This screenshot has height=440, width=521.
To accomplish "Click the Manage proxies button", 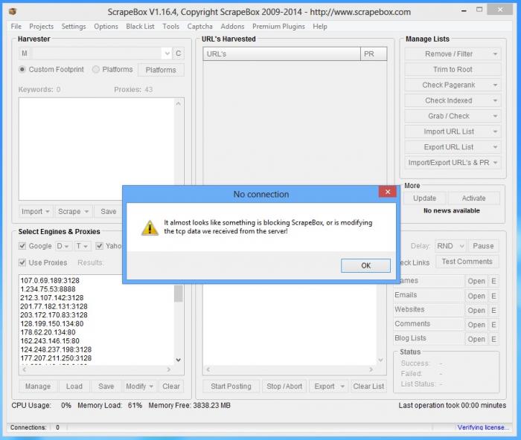I will pos(38,386).
